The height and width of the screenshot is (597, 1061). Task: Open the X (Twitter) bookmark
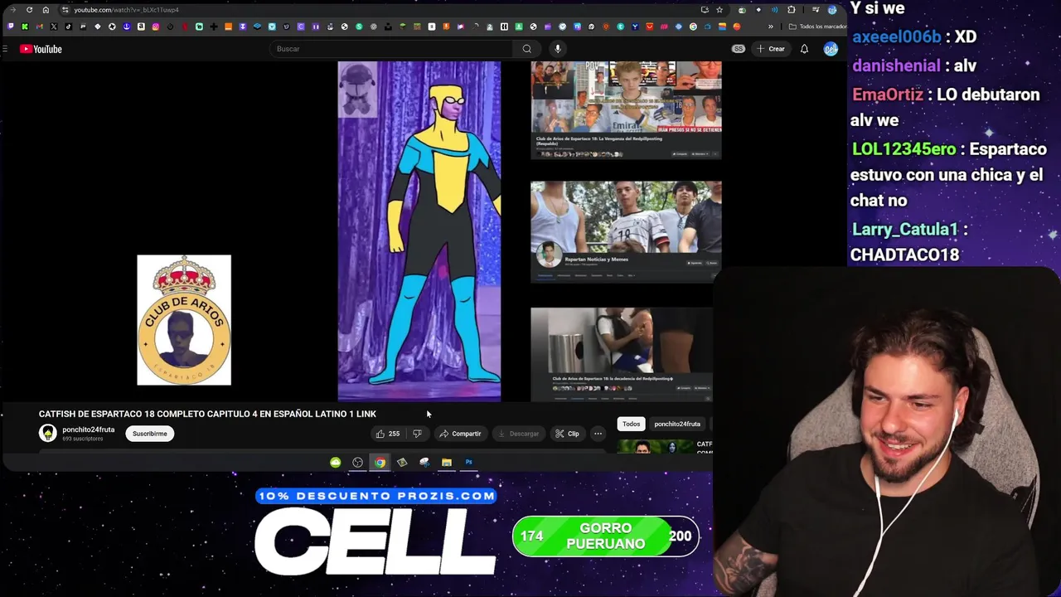coord(54,27)
